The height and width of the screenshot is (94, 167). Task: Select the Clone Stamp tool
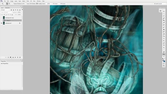coord(164,30)
